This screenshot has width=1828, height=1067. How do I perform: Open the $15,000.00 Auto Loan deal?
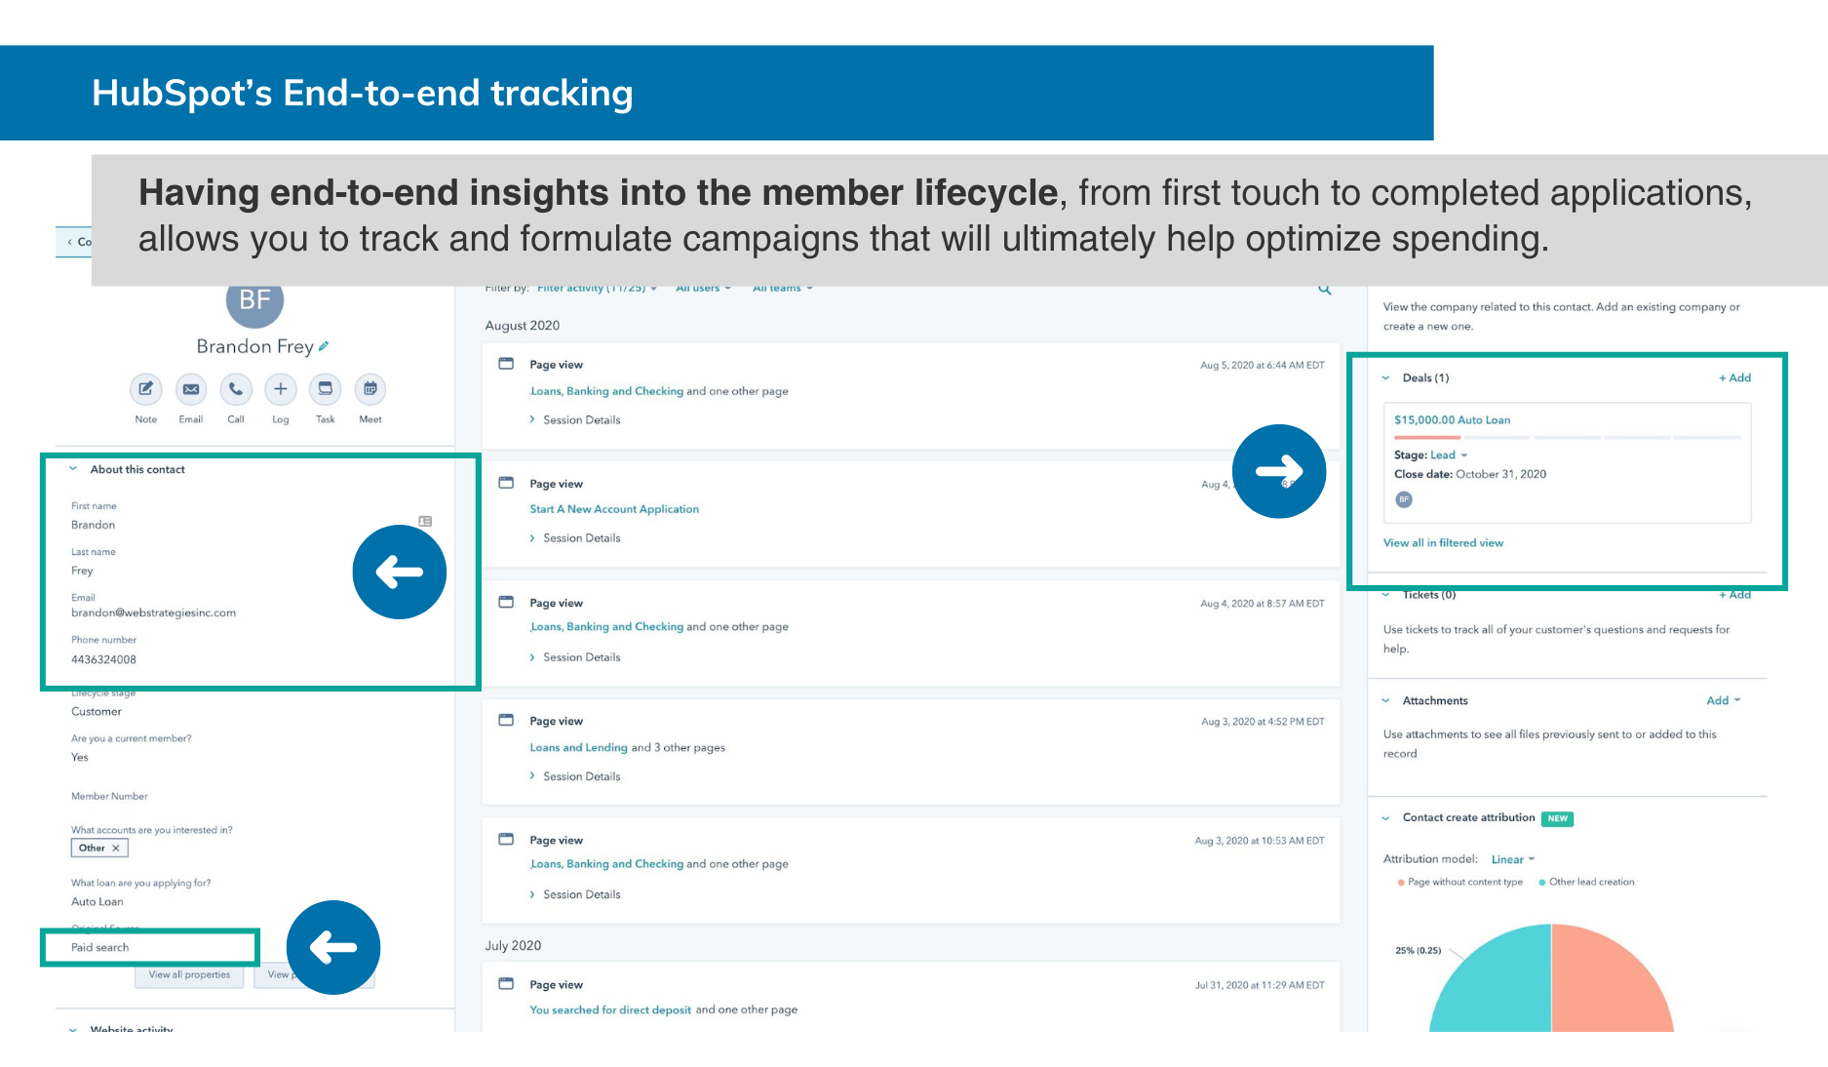click(x=1452, y=420)
